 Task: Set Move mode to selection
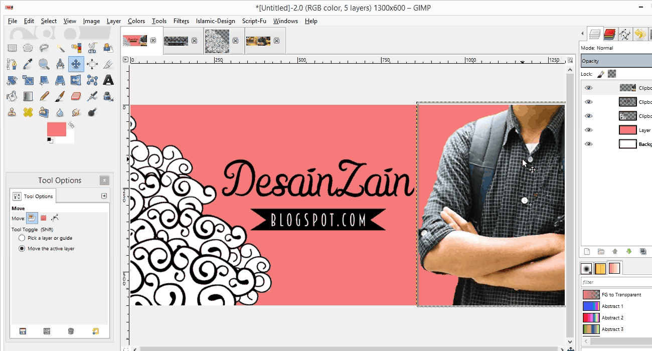point(44,218)
